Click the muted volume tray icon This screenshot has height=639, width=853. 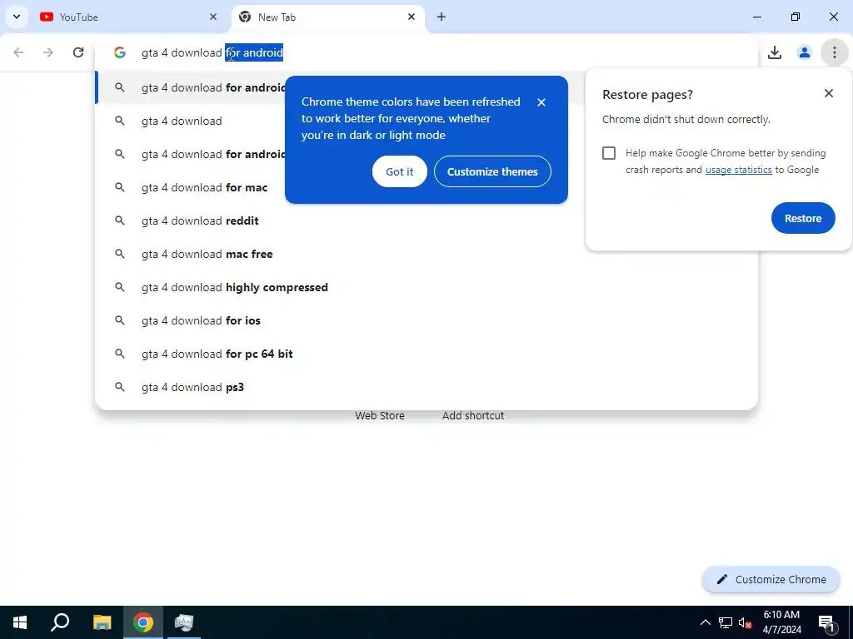pos(746,622)
